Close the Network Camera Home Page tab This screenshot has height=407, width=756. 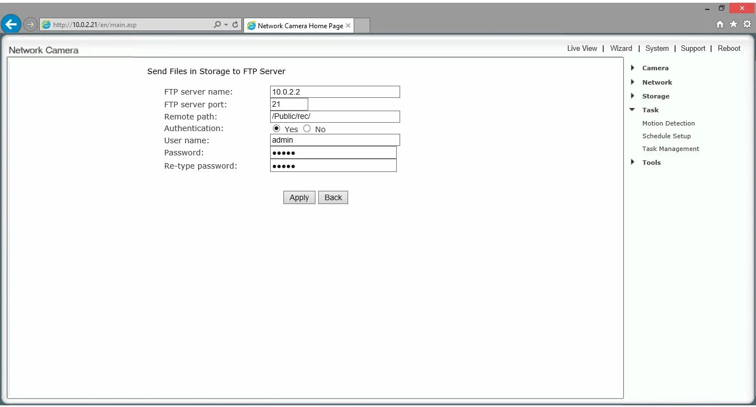[348, 25]
